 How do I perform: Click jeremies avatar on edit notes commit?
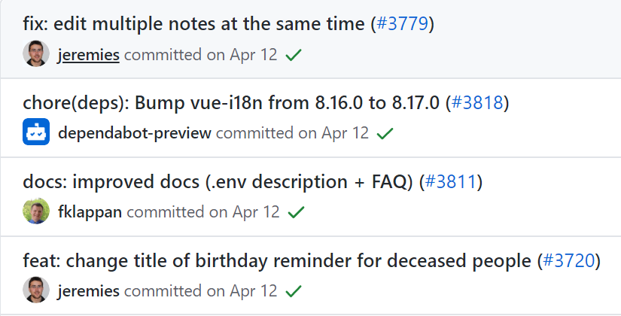36,55
